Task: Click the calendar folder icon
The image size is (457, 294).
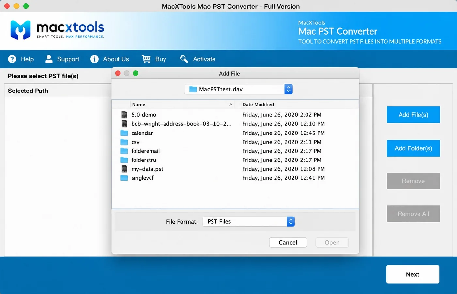Action: coord(124,133)
